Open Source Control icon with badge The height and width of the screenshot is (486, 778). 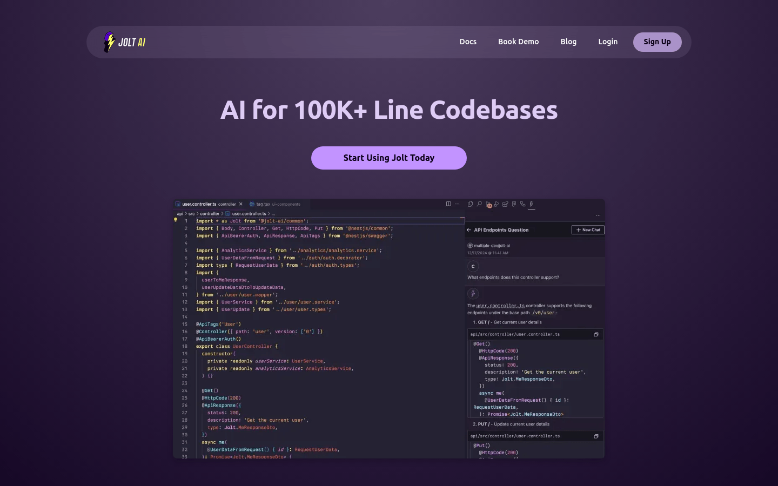[488, 205]
